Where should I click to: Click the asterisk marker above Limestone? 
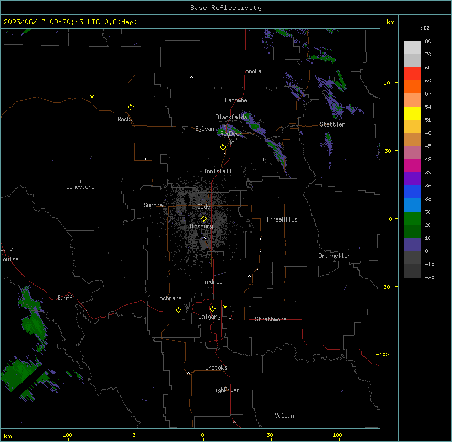[80, 182]
